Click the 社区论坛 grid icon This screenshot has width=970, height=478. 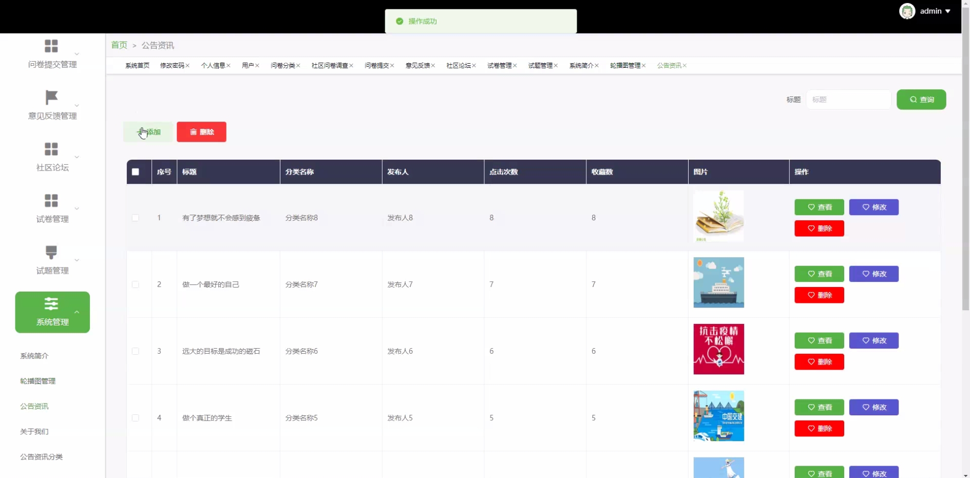[x=51, y=149]
